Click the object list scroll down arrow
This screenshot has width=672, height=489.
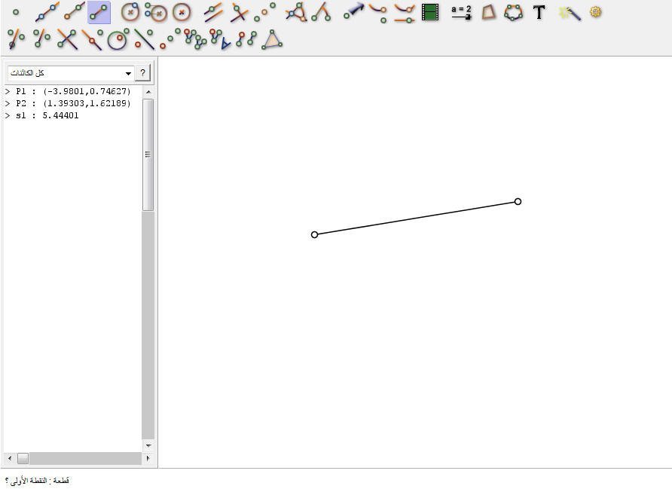148,446
